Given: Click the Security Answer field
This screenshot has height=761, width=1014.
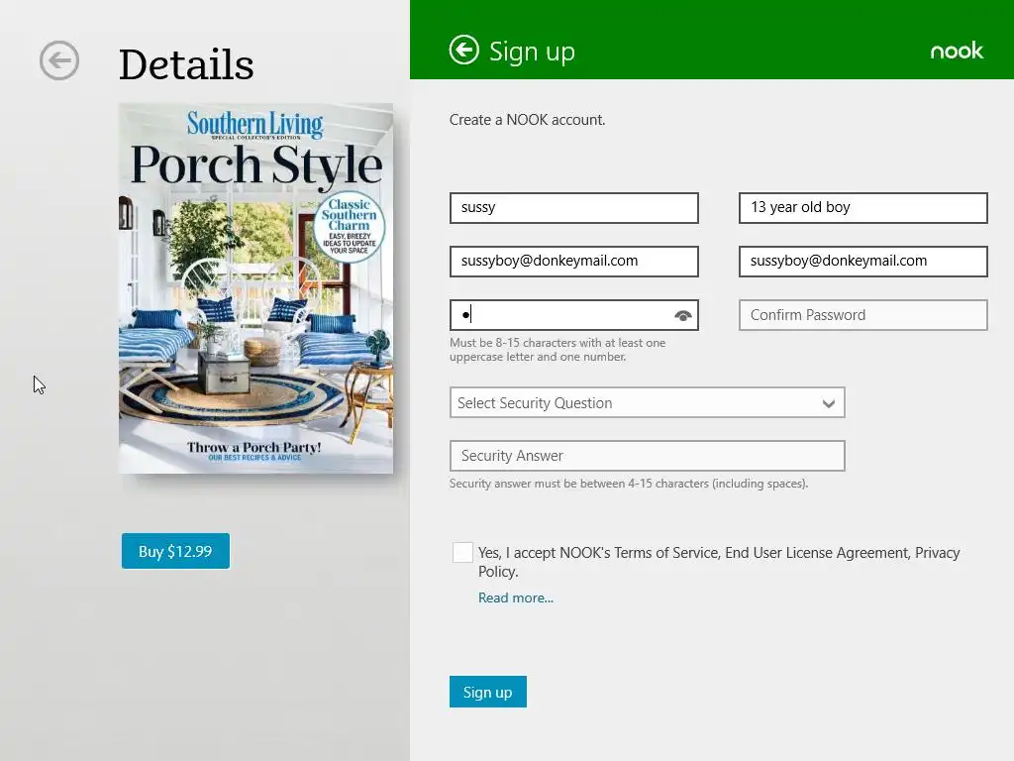Looking at the screenshot, I should tap(648, 456).
